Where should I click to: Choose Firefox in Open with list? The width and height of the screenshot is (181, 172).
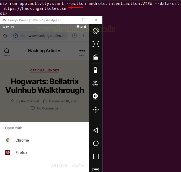pyautogui.click(x=44, y=152)
